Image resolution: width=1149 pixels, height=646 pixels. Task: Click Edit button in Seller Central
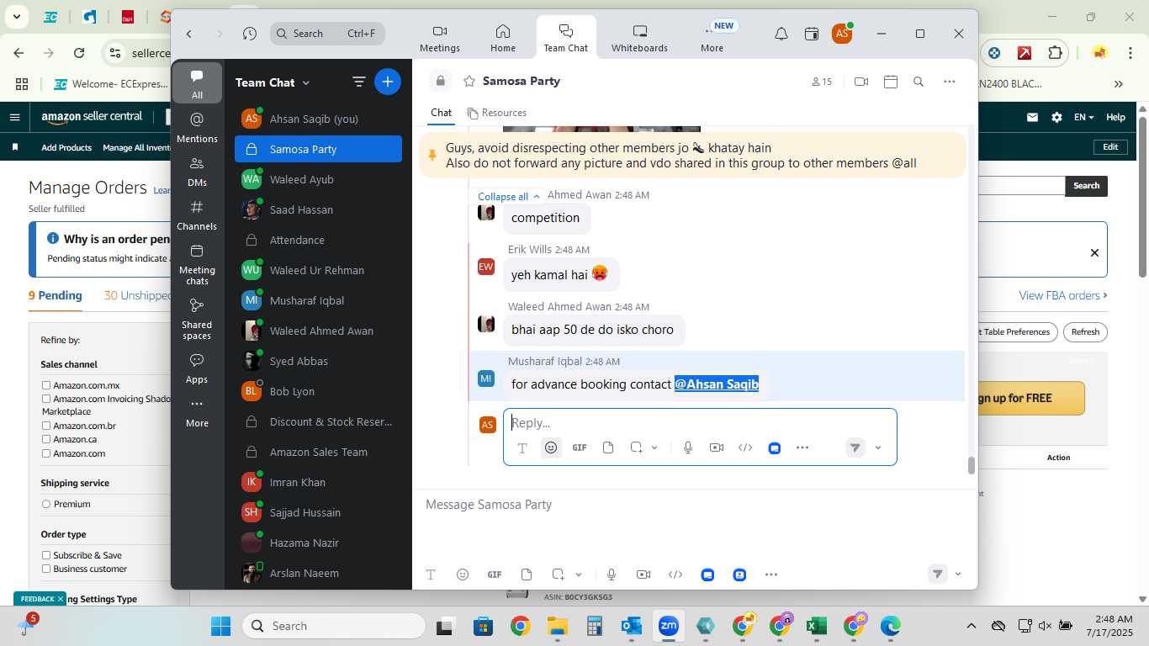(x=1110, y=147)
